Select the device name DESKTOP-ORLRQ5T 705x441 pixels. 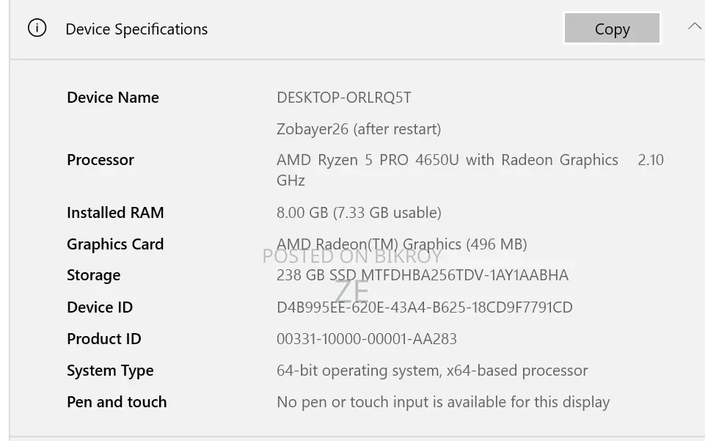click(344, 98)
